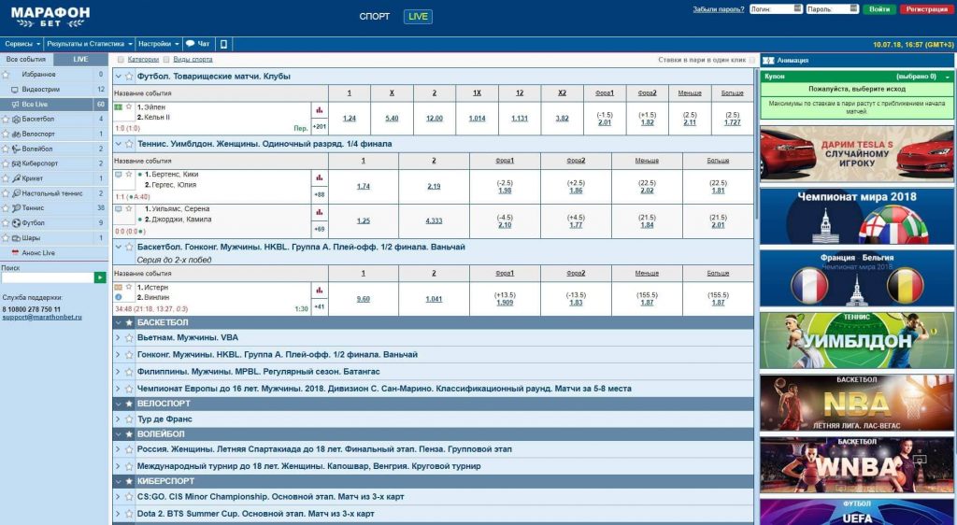Viewport: 957px width, 525px height.
Task: Open statistics chart icon for Эйпен match
Action: pyautogui.click(x=319, y=109)
